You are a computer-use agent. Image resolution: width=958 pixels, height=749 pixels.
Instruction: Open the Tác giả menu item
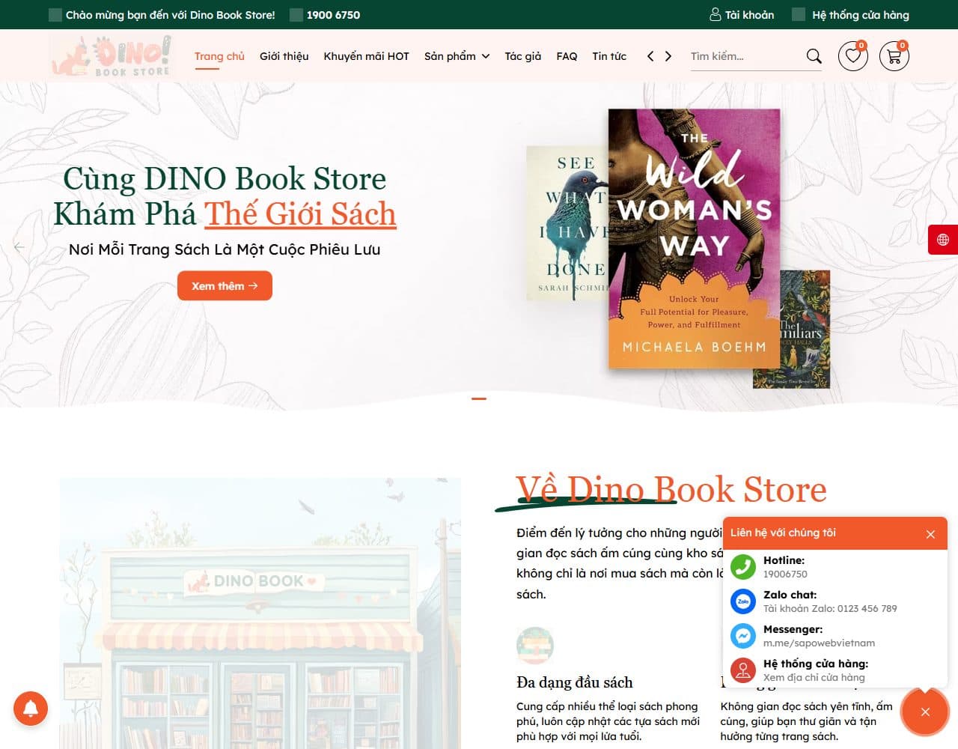(x=522, y=56)
